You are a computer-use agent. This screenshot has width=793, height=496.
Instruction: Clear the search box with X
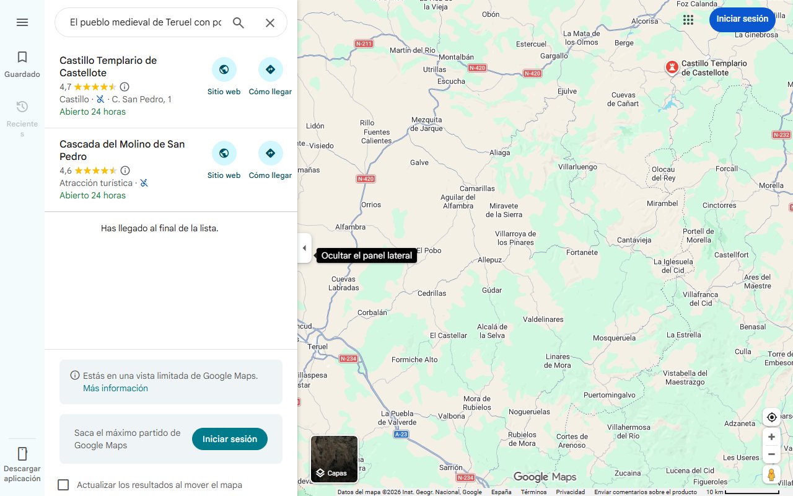(x=270, y=23)
